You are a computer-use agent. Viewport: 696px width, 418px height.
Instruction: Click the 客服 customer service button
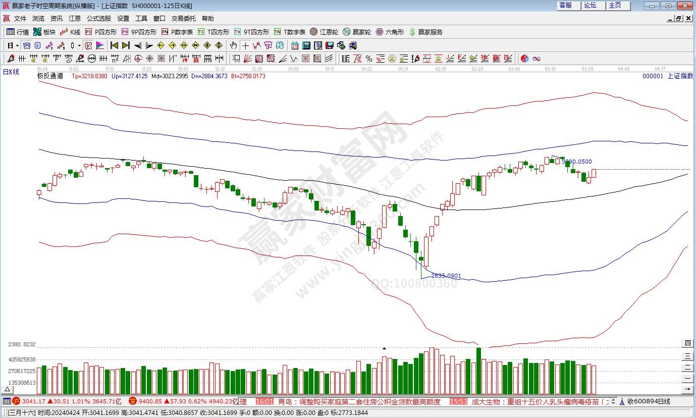pyautogui.click(x=565, y=6)
